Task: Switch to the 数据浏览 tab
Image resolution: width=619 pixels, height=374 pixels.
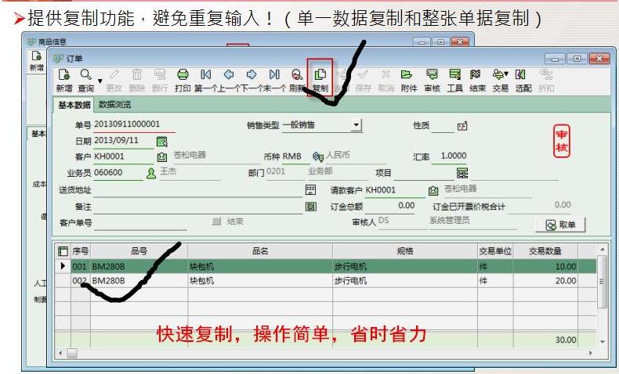Action: [114, 105]
